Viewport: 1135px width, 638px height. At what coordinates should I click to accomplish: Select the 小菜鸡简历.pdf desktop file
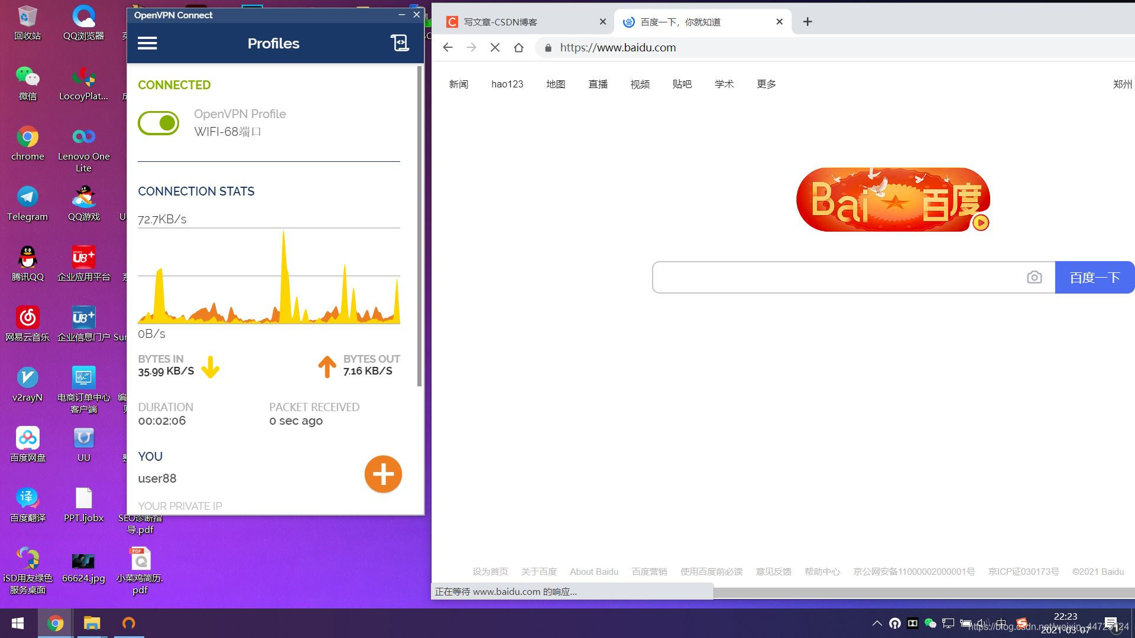pos(140,570)
